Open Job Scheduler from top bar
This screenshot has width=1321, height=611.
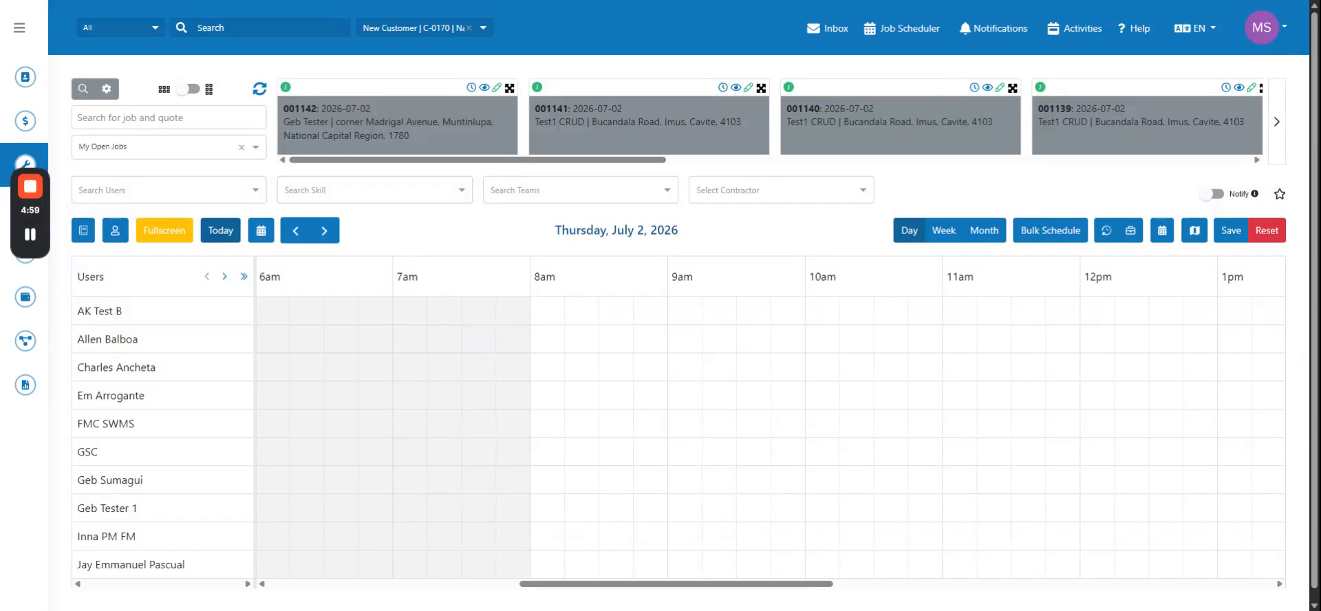[x=902, y=28]
